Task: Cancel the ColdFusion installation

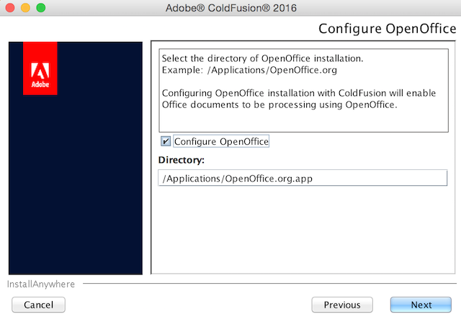Action: pos(38,305)
